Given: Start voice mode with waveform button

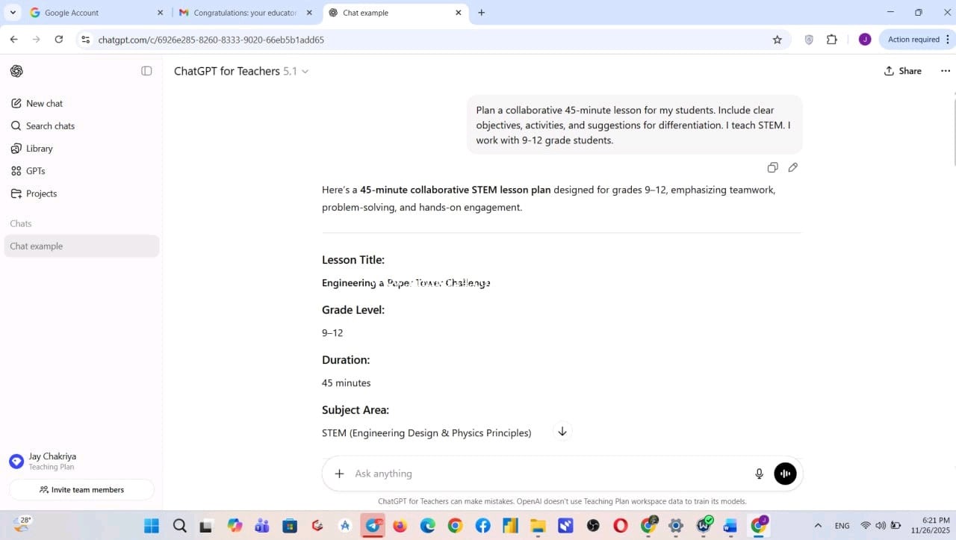Looking at the screenshot, I should (x=785, y=474).
